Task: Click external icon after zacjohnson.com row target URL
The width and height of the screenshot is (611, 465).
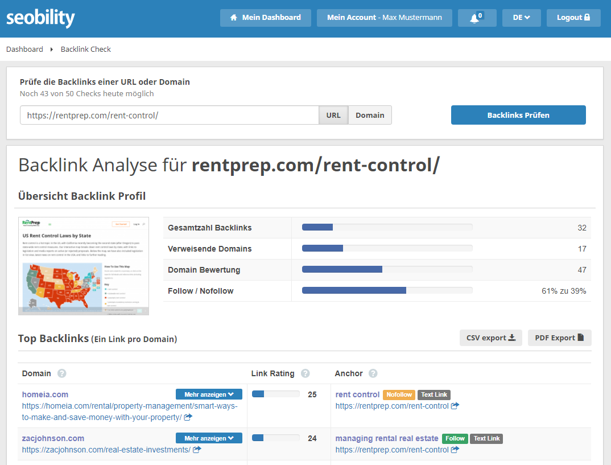Action: tap(455, 450)
